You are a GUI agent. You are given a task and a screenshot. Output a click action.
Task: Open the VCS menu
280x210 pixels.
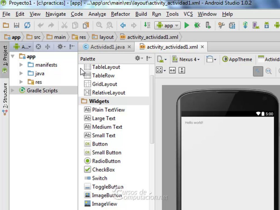tap(188, 14)
